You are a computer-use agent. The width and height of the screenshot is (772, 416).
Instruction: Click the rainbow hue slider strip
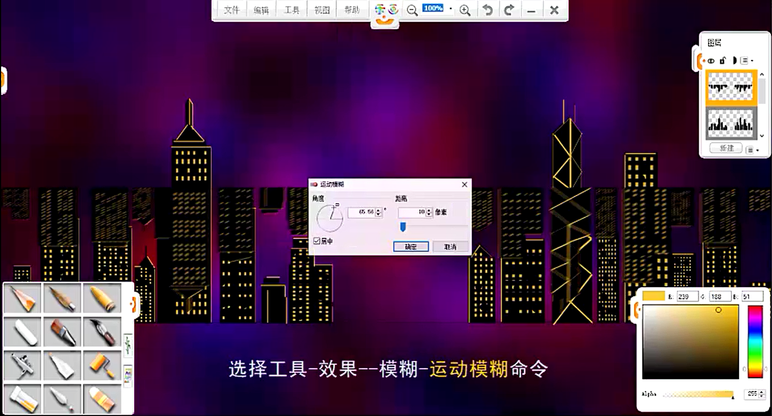click(x=755, y=341)
